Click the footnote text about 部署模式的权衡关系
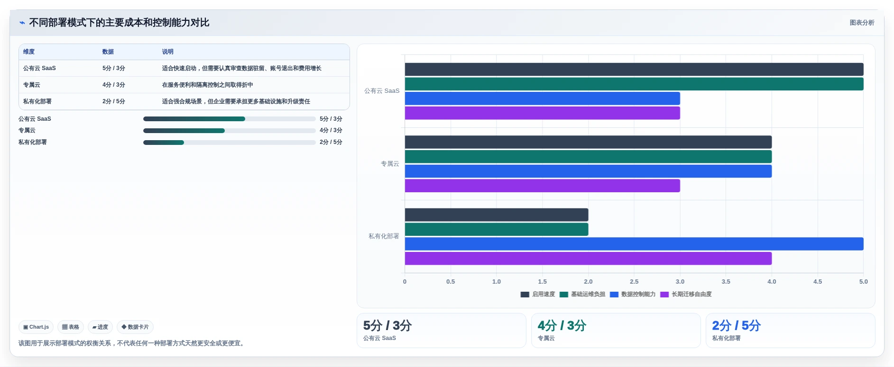 132,343
